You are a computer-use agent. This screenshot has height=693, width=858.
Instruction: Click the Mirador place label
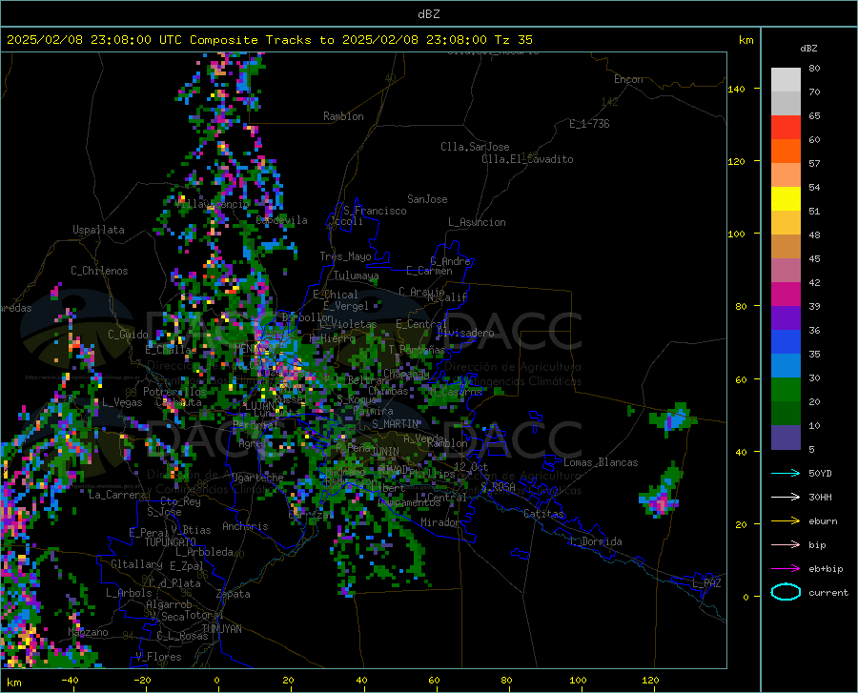point(440,523)
